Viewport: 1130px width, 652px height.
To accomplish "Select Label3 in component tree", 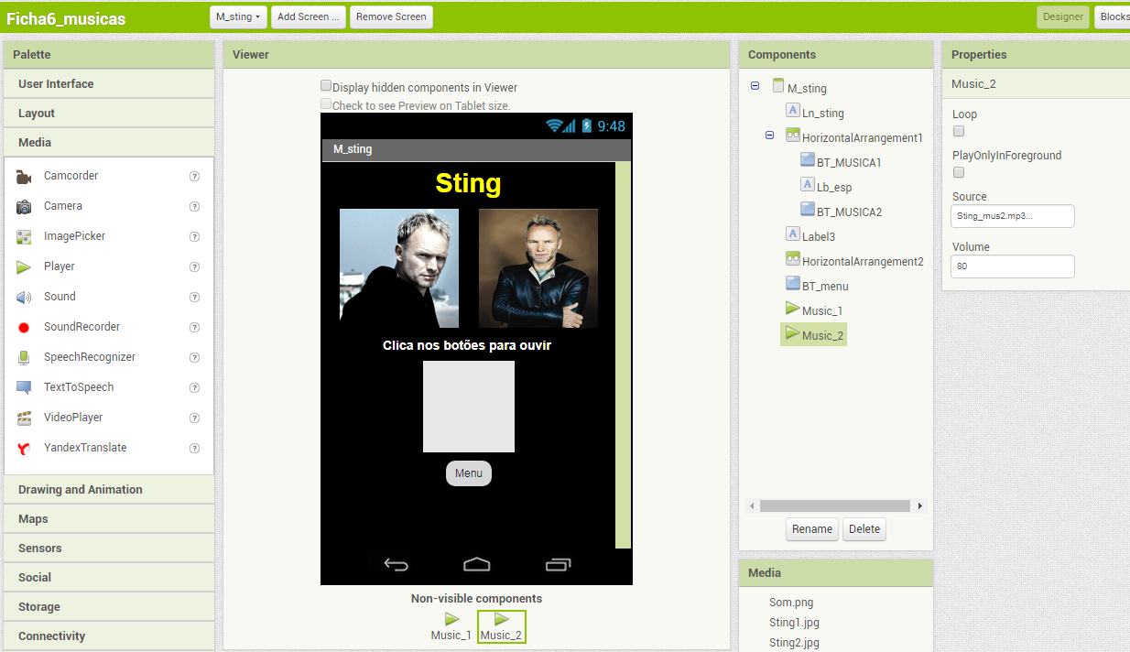I will coord(819,236).
